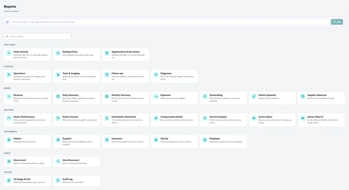Click 'Money held for patients' description text
The height and width of the screenshot is (190, 349).
[268, 98]
